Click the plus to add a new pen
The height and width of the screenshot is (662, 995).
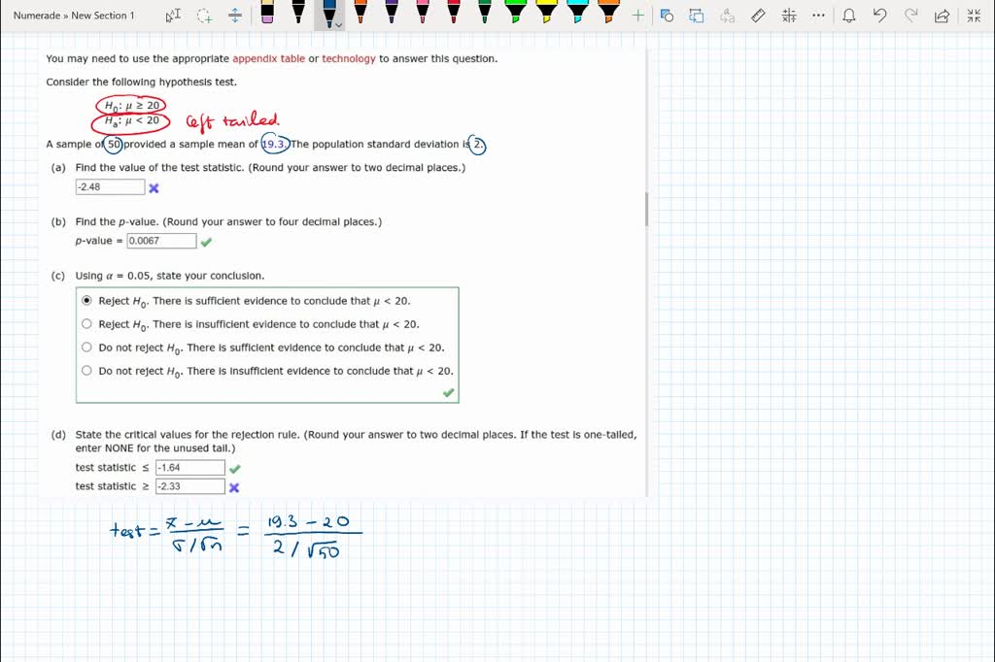click(637, 16)
